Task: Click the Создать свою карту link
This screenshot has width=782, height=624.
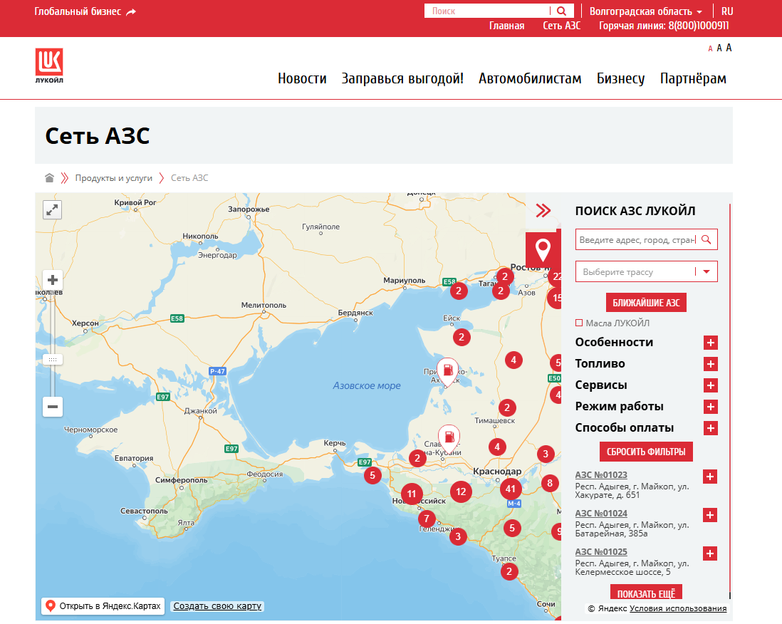Action: [x=217, y=606]
